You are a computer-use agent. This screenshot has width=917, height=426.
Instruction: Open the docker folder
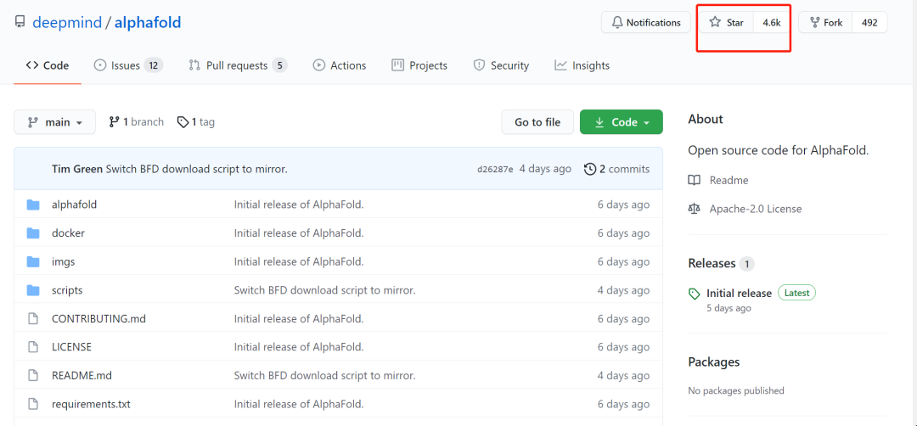69,233
